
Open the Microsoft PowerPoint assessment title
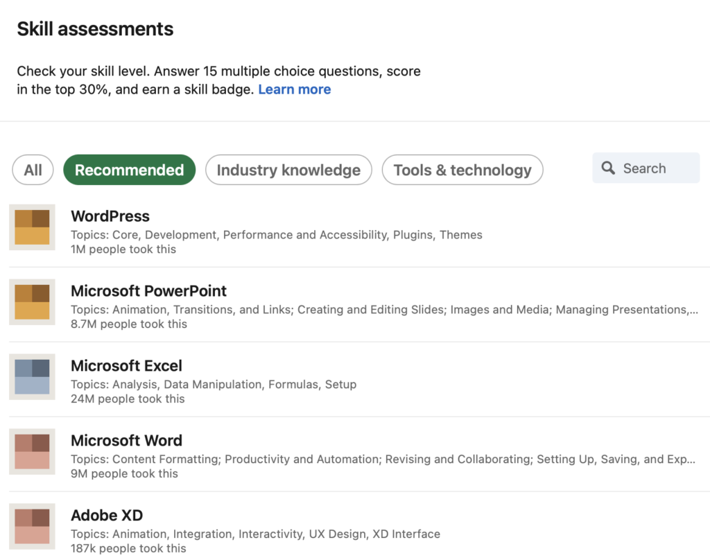[148, 291]
